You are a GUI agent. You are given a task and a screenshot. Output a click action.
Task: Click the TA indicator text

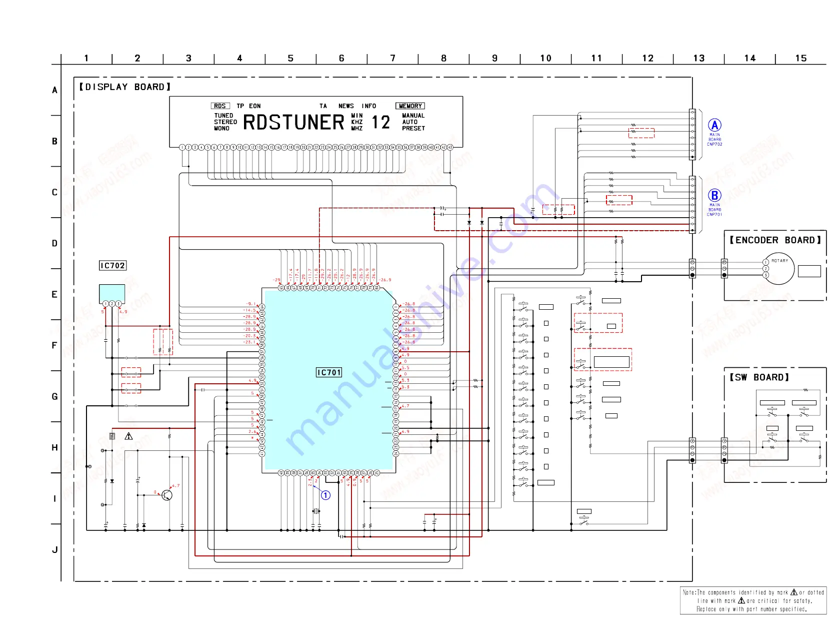(323, 106)
